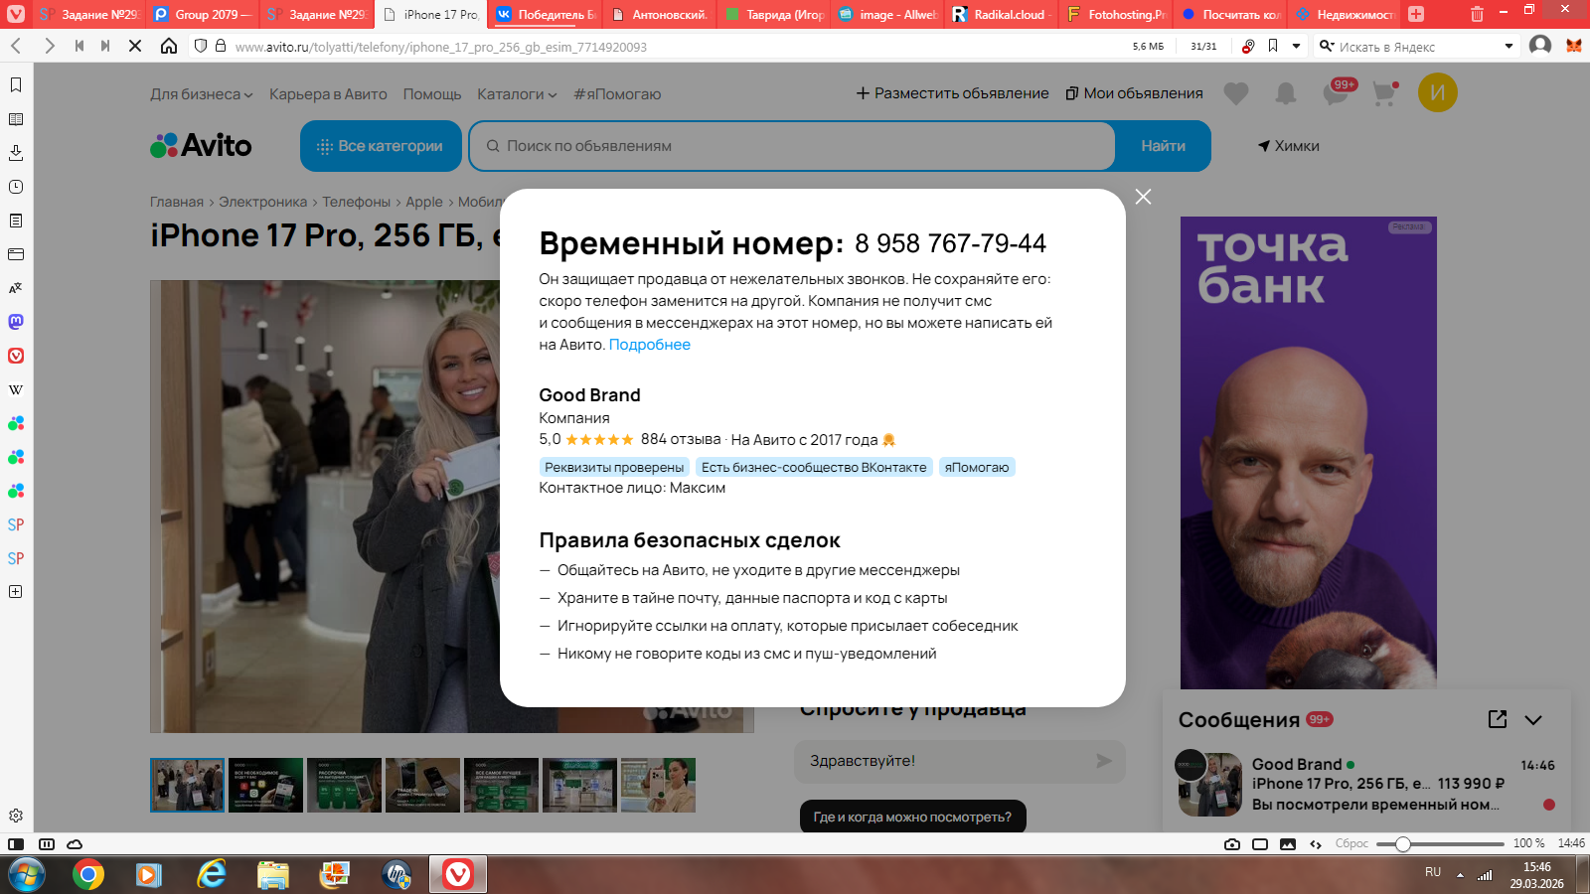This screenshot has width=1590, height=894.
Task: Click the Найти search button
Action: 1163,146
